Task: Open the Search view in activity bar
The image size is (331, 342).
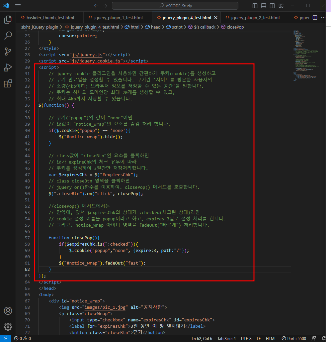Action: [x=8, y=36]
